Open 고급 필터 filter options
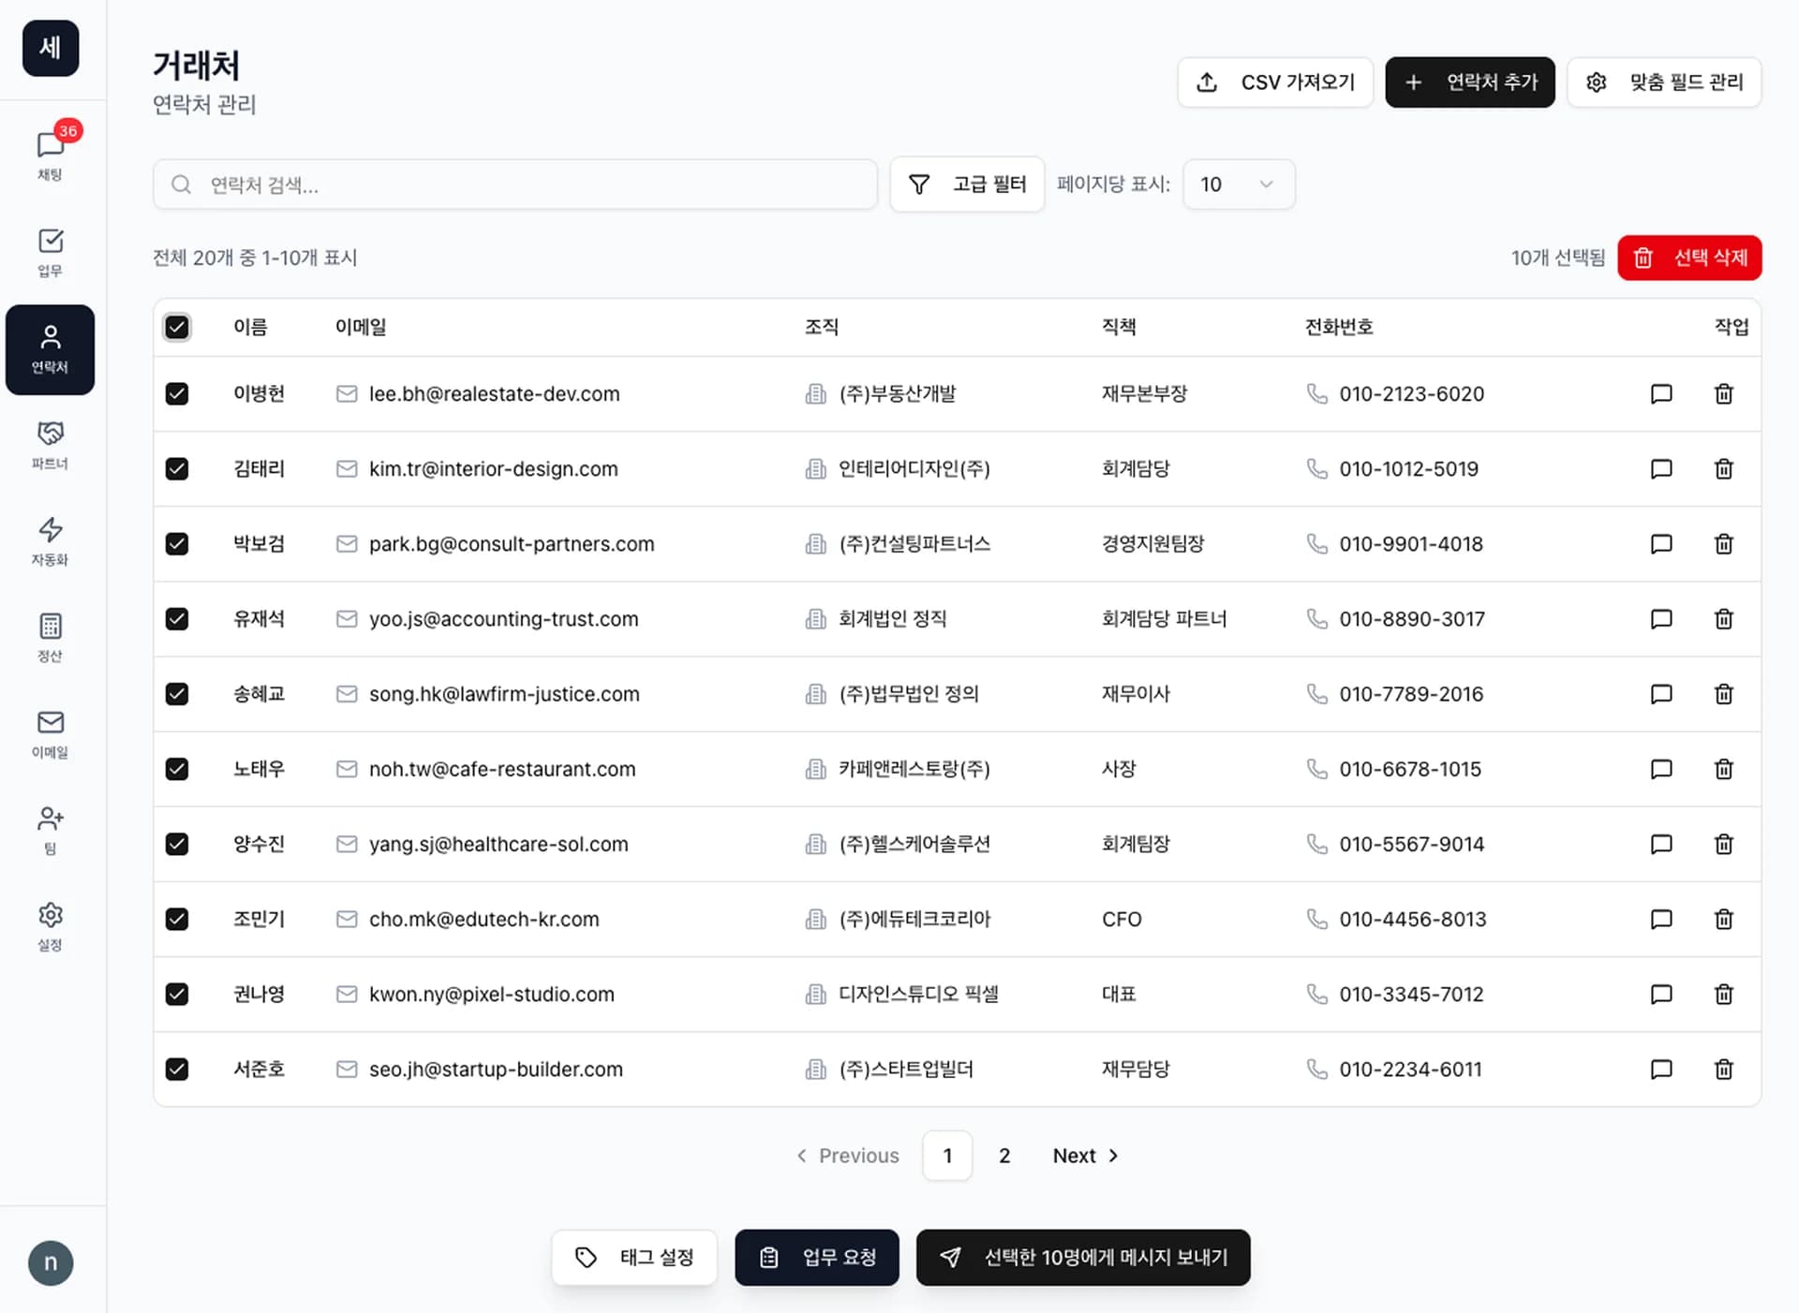1799x1313 pixels. coord(967,184)
